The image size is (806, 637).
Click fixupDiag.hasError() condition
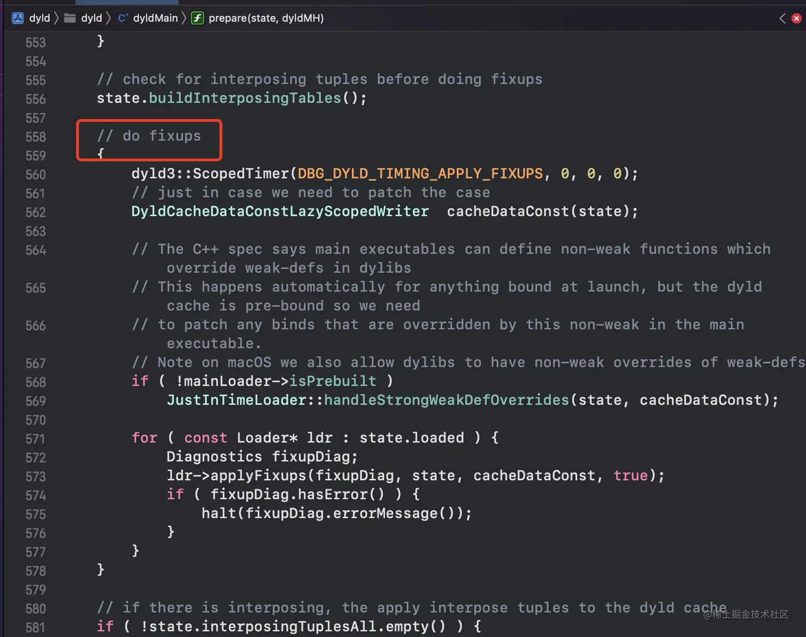point(297,494)
